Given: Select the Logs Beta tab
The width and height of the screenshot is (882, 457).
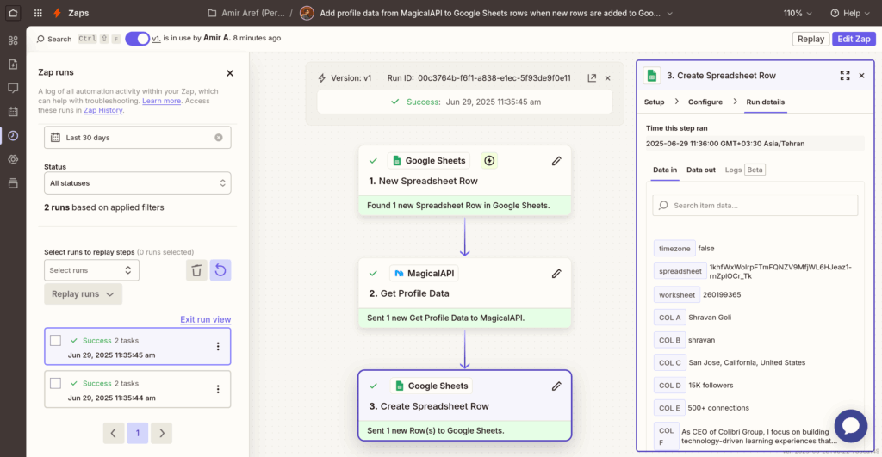Looking at the screenshot, I should 745,170.
